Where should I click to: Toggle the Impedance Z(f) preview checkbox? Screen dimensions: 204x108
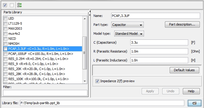click(97, 81)
